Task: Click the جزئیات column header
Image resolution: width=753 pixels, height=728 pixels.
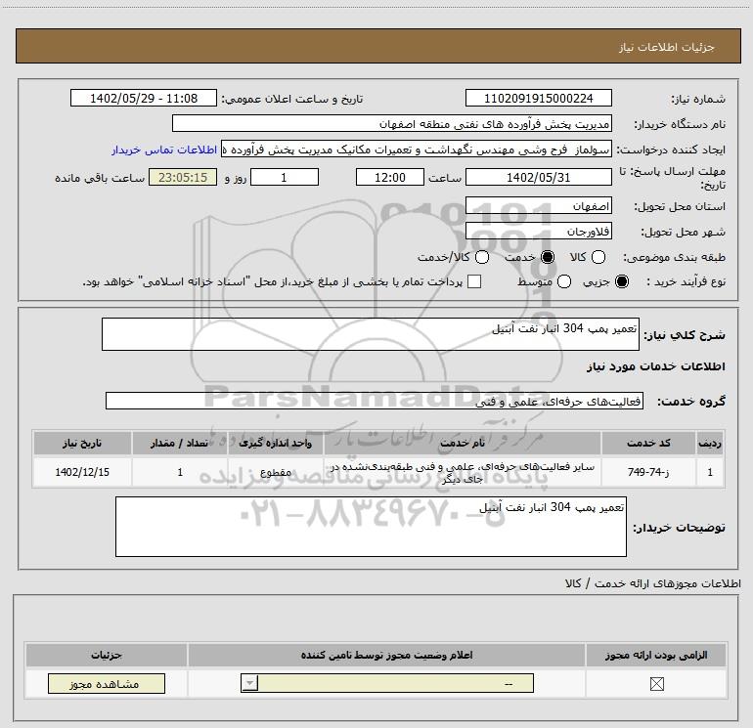Action: tap(107, 655)
